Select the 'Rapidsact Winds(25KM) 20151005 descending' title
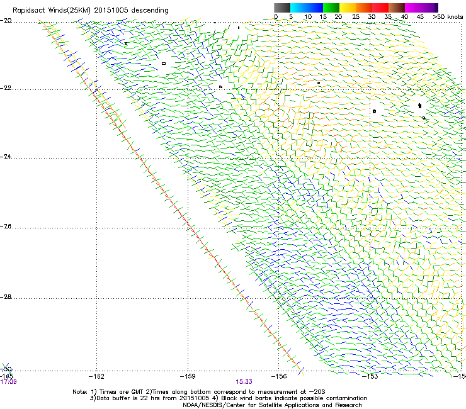The height and width of the screenshot is (409, 466). click(90, 11)
